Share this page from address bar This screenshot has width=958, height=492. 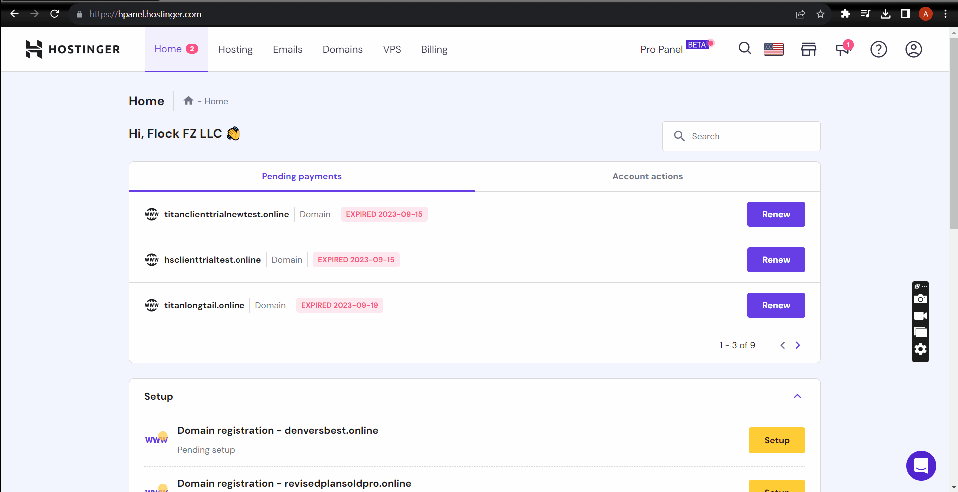pyautogui.click(x=801, y=14)
